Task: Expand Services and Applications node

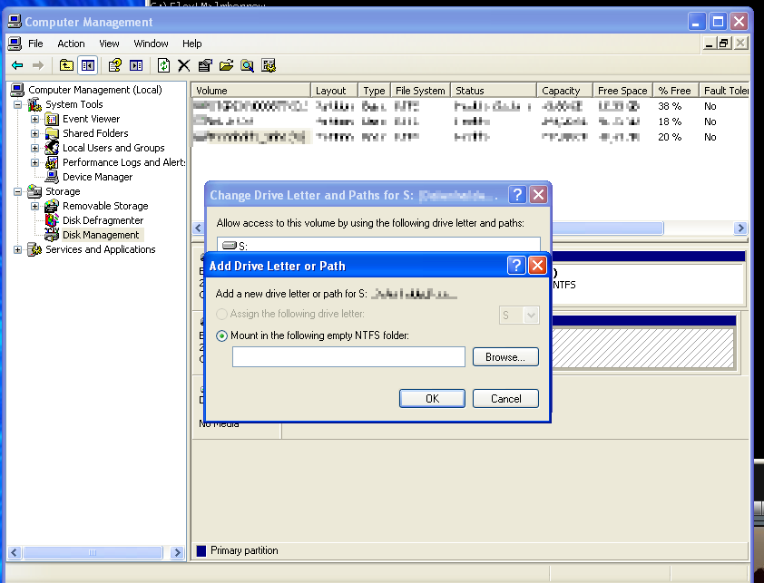Action: point(17,249)
